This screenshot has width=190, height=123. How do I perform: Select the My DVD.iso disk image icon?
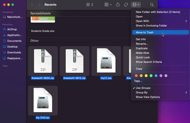(x=43, y=100)
